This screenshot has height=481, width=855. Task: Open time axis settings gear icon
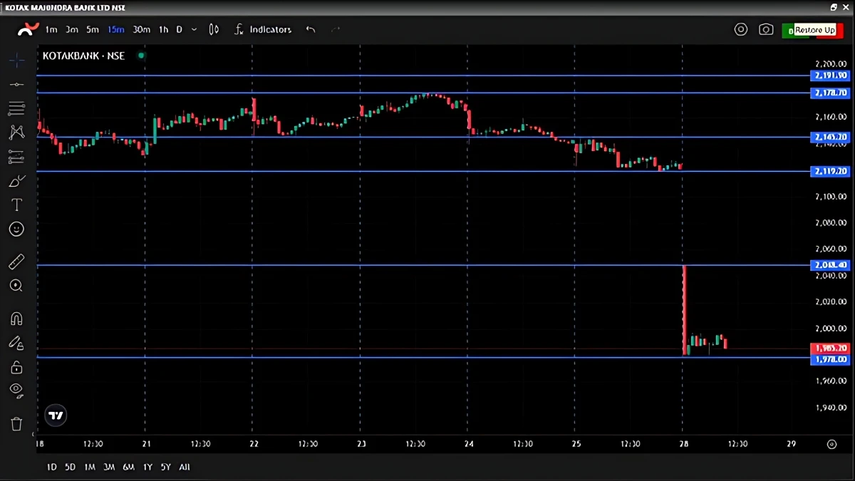[x=831, y=444]
